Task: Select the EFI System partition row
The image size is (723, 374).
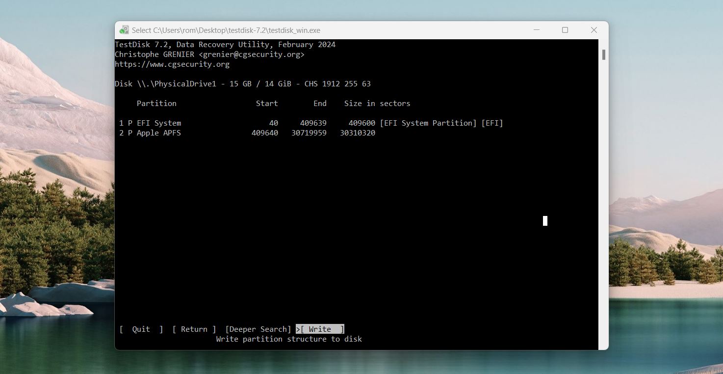Action: pos(311,123)
